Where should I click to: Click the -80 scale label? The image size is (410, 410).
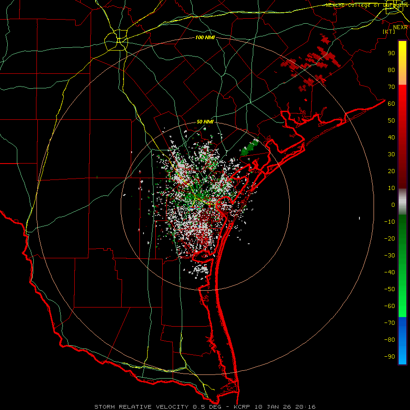click(x=389, y=340)
